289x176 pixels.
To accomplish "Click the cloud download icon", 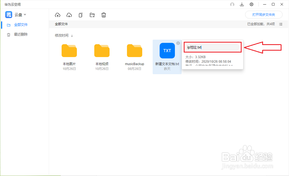I will 69,15.
